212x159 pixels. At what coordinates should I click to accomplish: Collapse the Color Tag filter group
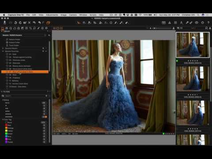point(3,120)
